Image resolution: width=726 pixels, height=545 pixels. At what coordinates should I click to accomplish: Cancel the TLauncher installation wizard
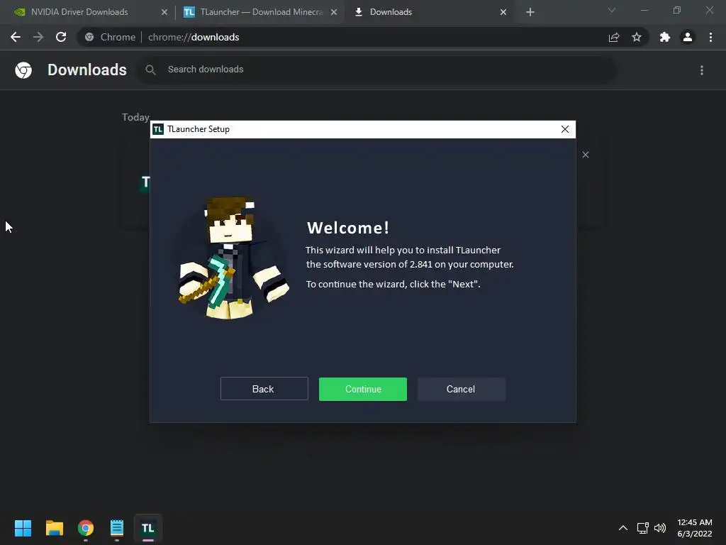point(461,389)
